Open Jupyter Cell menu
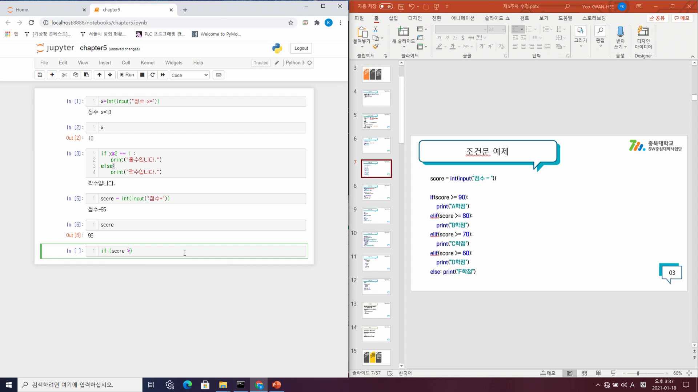The width and height of the screenshot is (698, 392). pyautogui.click(x=126, y=63)
